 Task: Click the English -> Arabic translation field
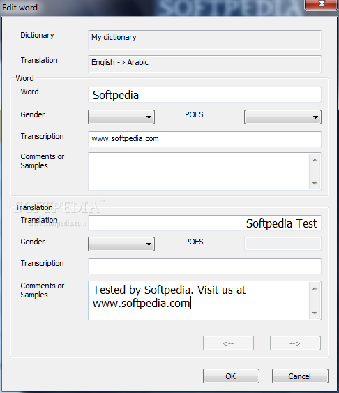click(204, 64)
